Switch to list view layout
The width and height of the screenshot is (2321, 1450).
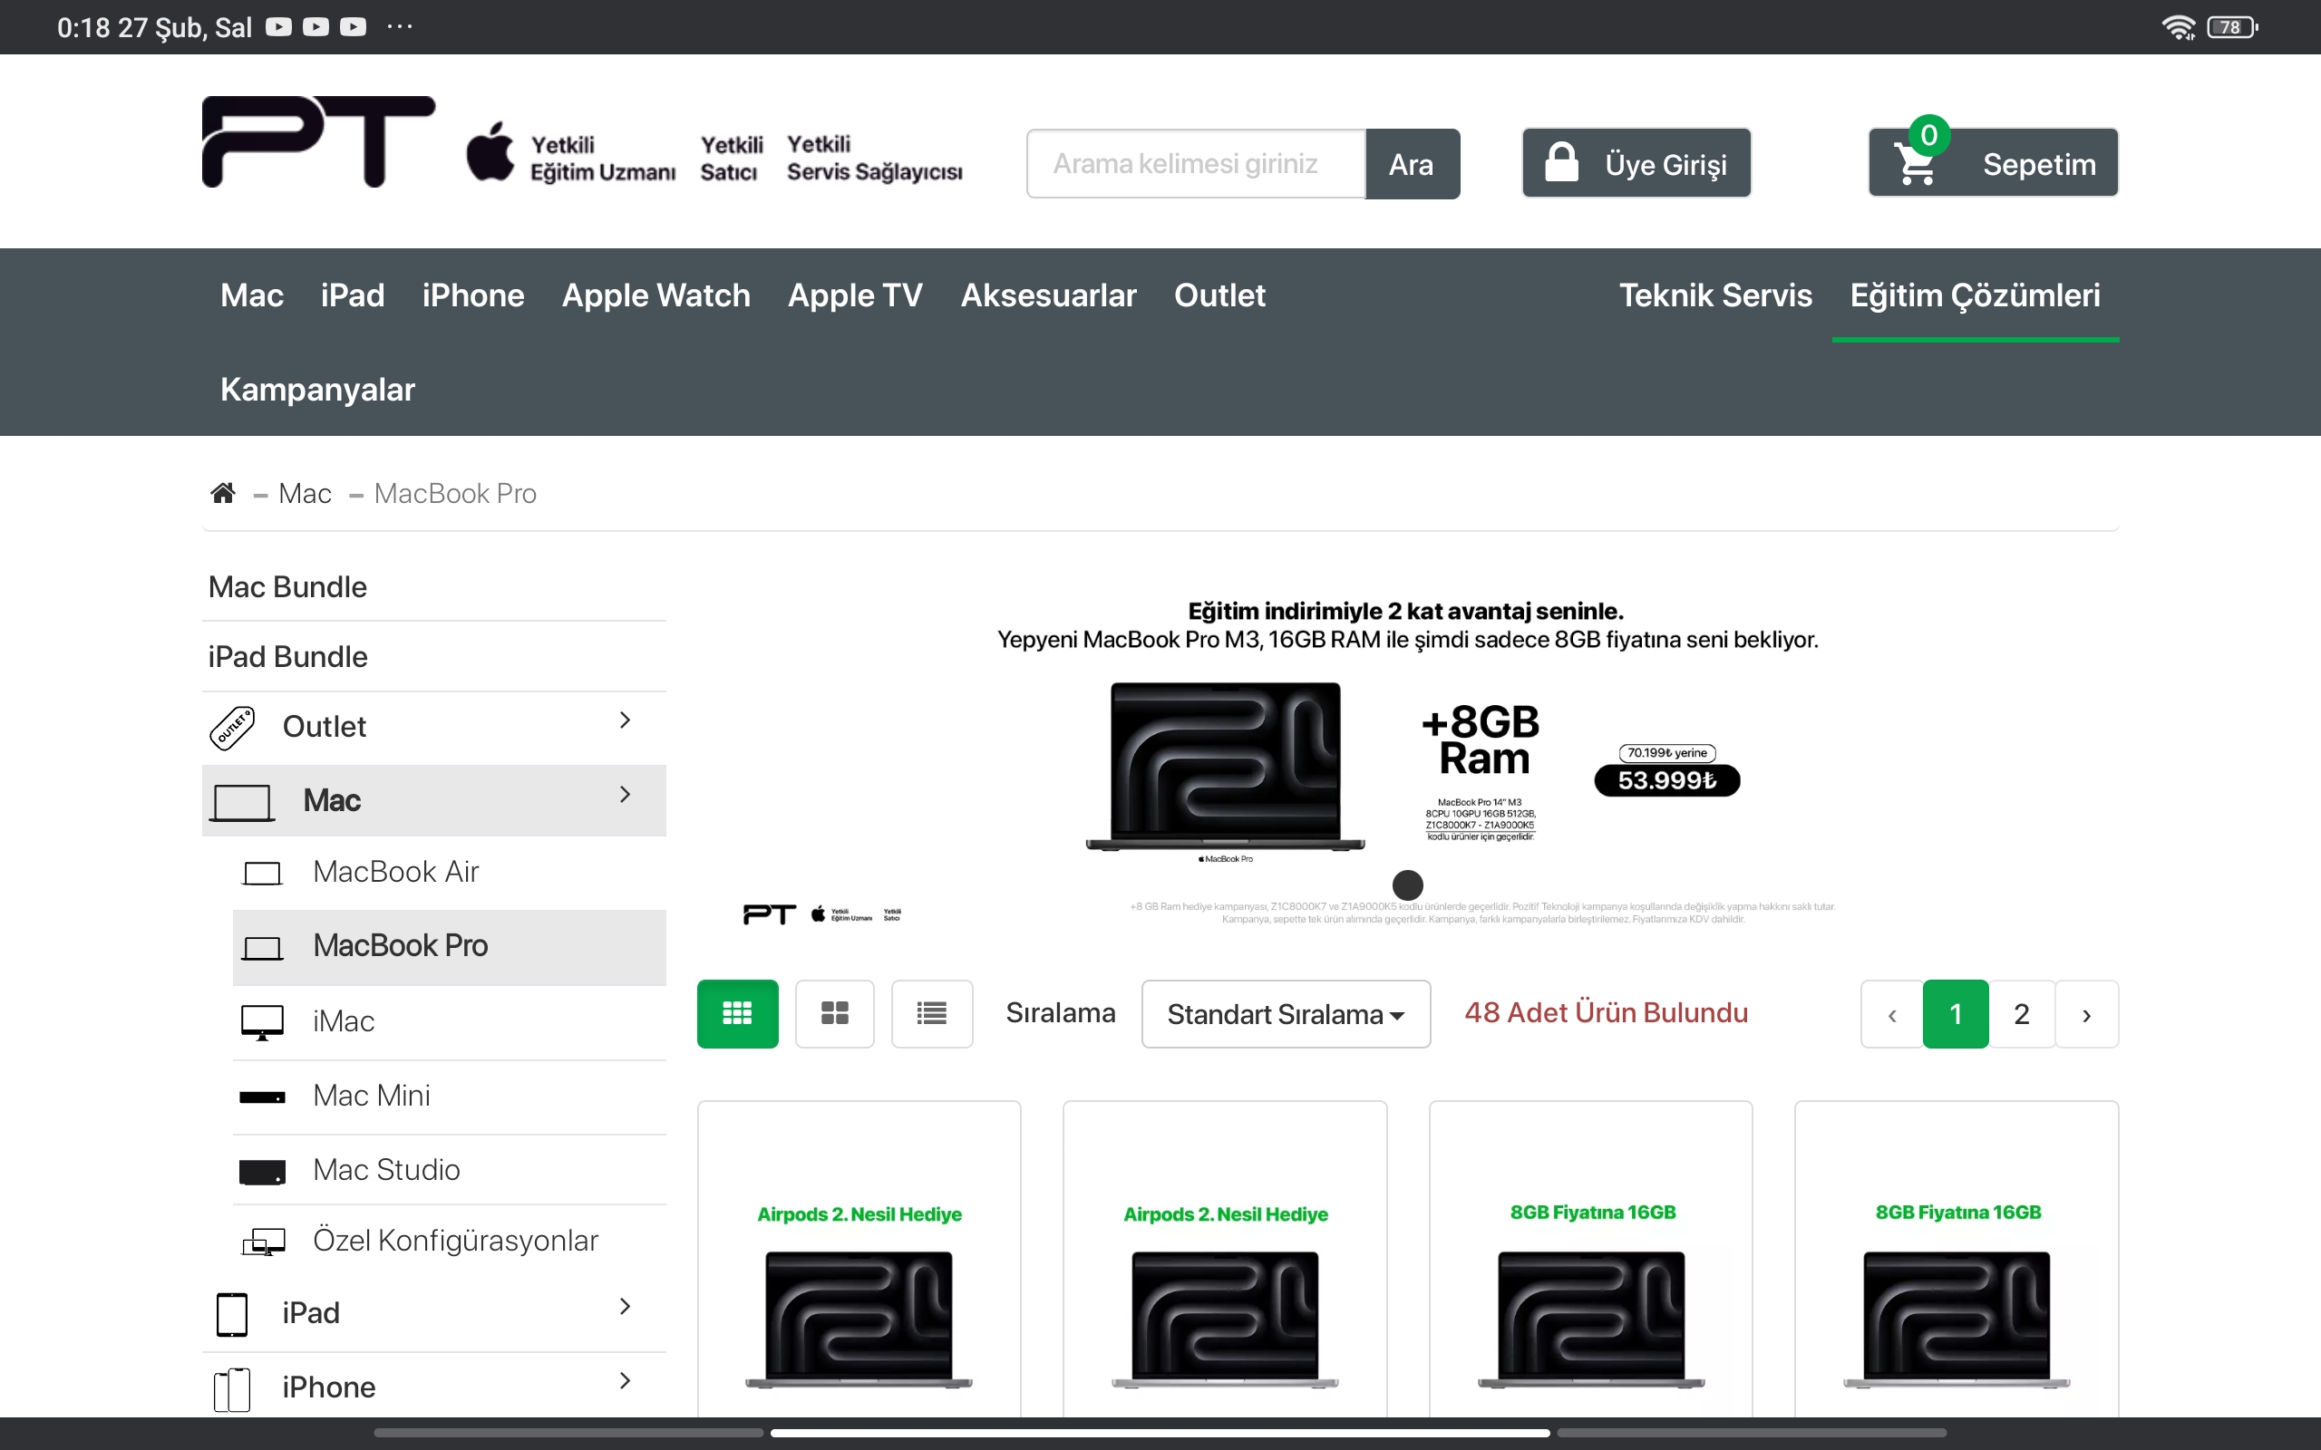coord(931,1014)
